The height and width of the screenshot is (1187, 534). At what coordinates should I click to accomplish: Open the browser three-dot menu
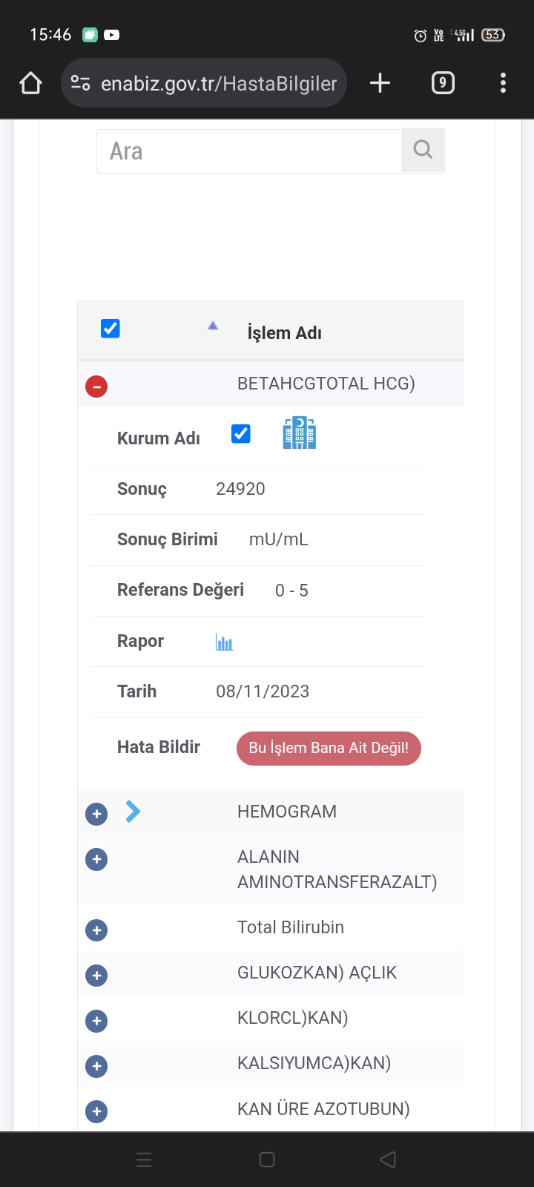point(503,83)
